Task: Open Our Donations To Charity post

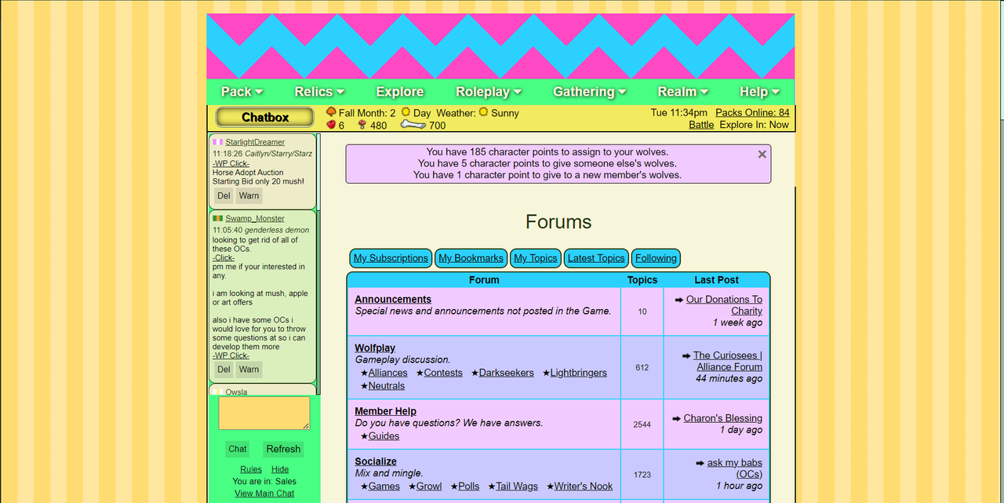Action: (x=724, y=305)
